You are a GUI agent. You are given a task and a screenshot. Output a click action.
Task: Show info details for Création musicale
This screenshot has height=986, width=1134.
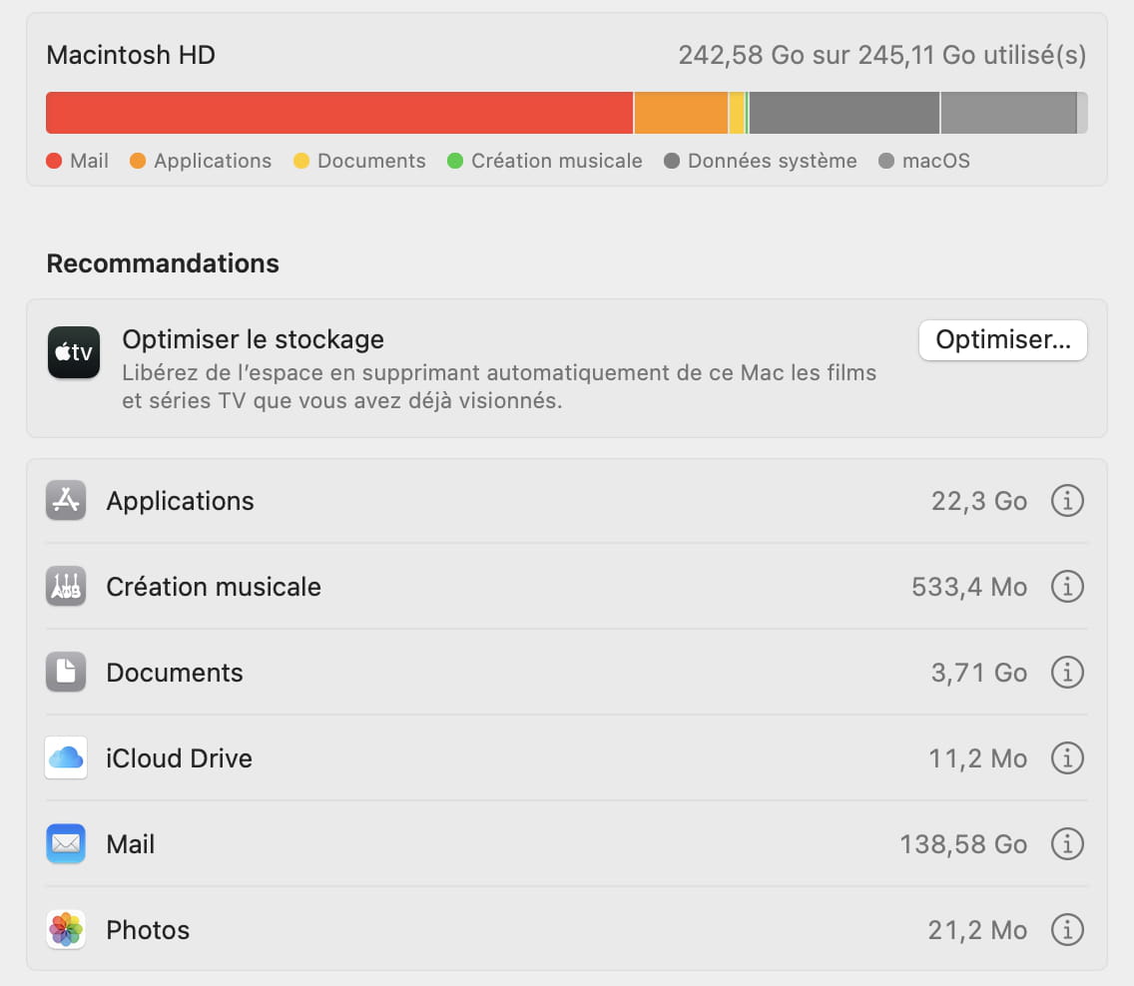[1067, 587]
